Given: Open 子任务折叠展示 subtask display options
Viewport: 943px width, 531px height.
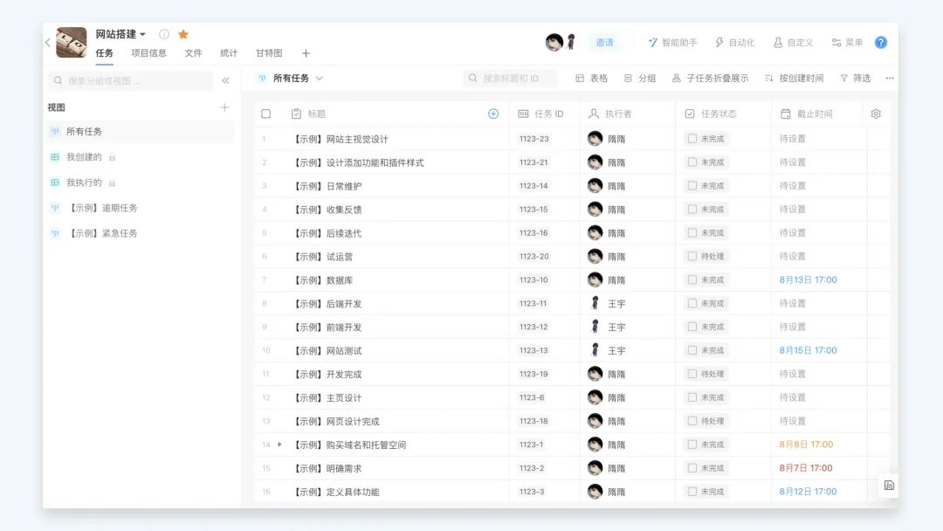Looking at the screenshot, I should (710, 79).
